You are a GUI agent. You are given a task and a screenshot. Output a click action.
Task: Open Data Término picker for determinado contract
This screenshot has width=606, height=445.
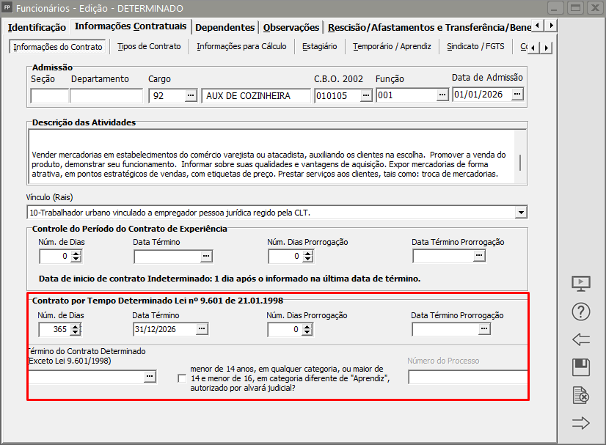(x=202, y=330)
